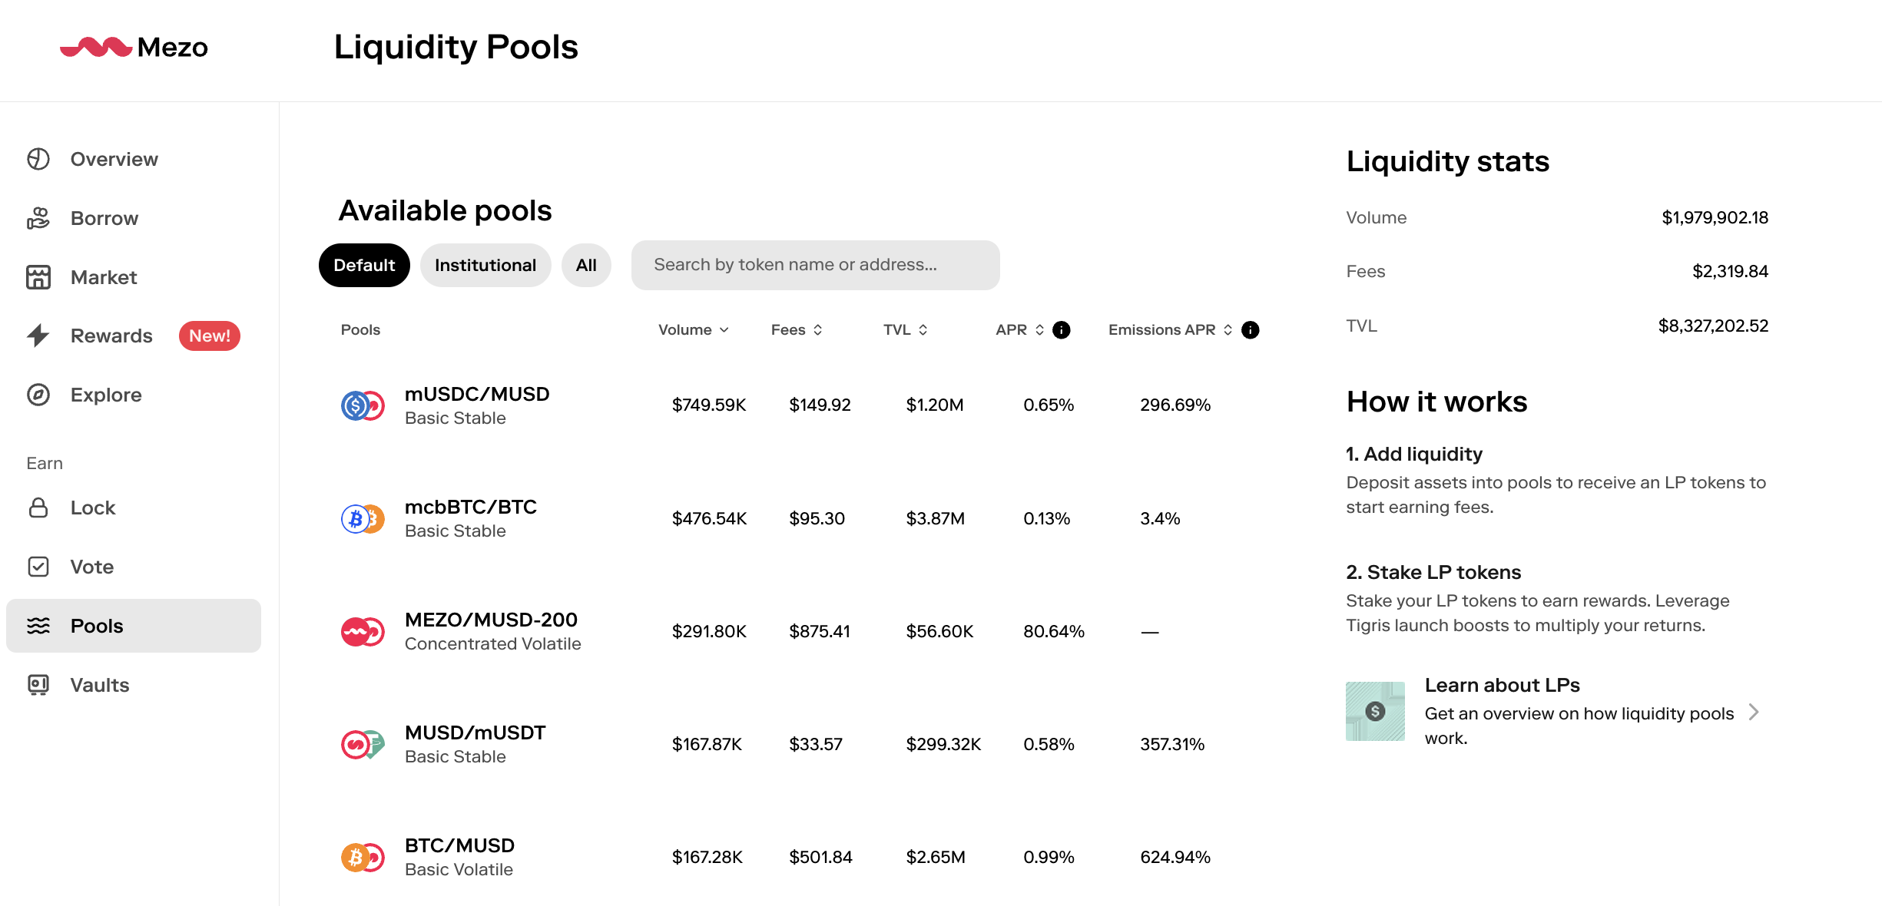The width and height of the screenshot is (1882, 906).
Task: Switch to Institutional pools filter
Action: coord(485,266)
